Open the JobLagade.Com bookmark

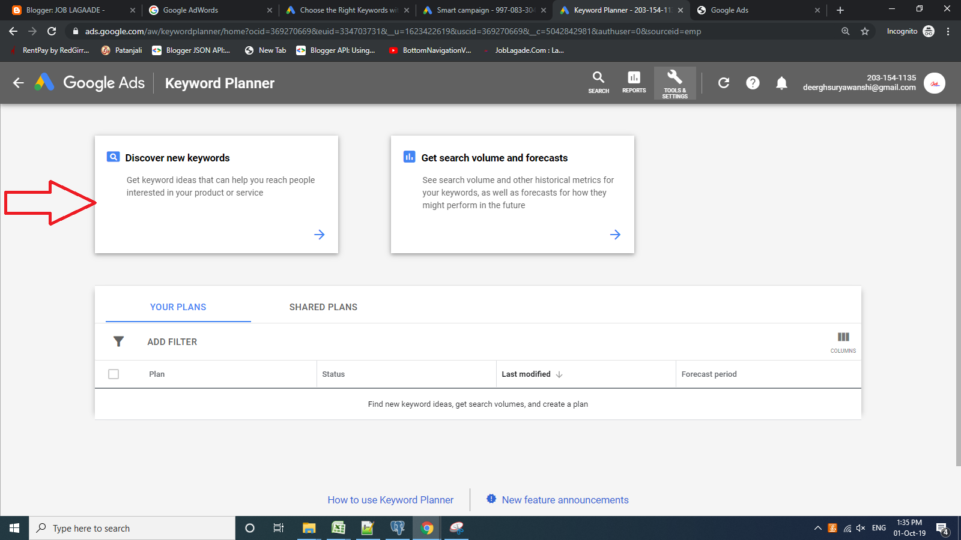(x=523, y=50)
